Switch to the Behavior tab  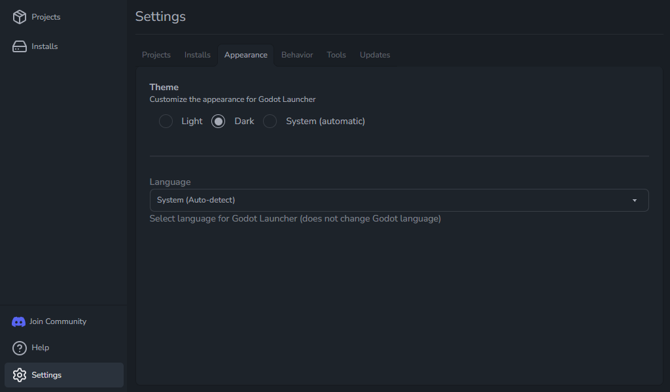coord(297,55)
